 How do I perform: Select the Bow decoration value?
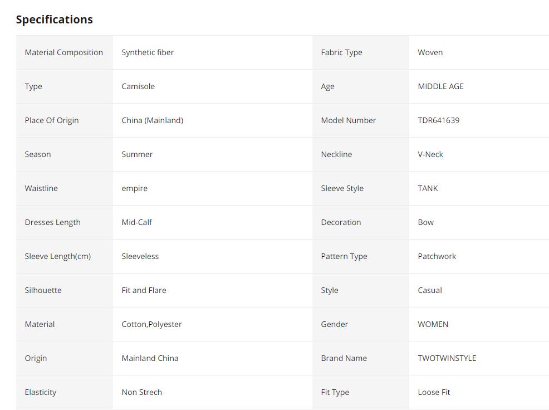click(x=425, y=222)
